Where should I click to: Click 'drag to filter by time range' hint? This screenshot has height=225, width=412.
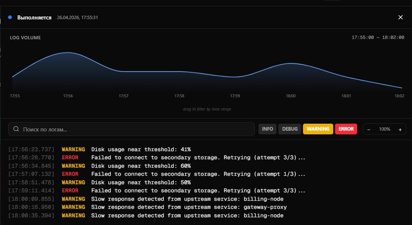coord(207,109)
